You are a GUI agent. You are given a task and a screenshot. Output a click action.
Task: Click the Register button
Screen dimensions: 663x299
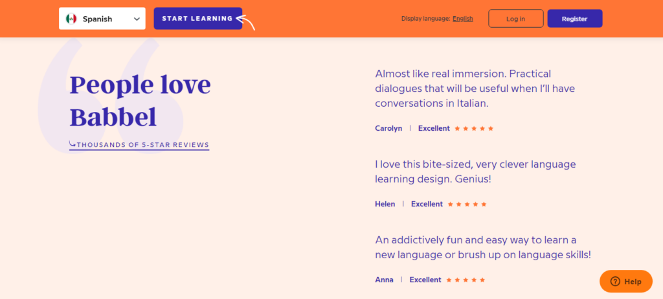[574, 19]
